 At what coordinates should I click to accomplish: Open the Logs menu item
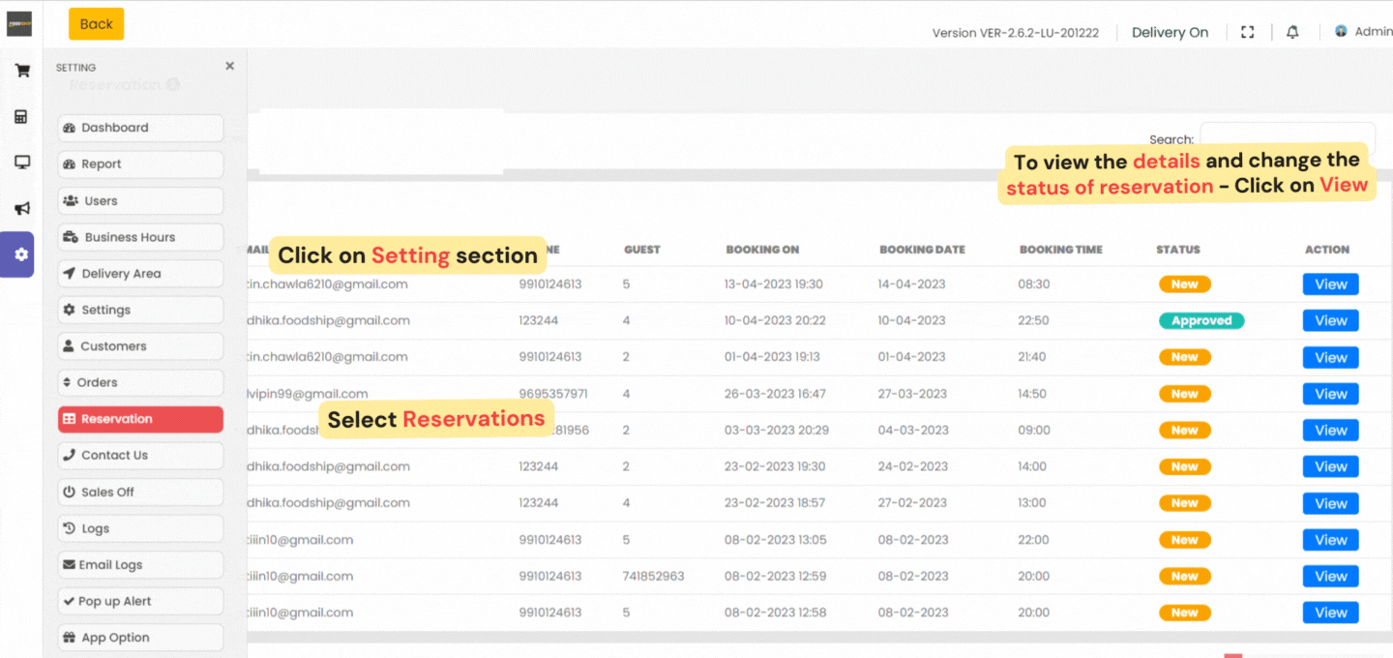[x=140, y=528]
